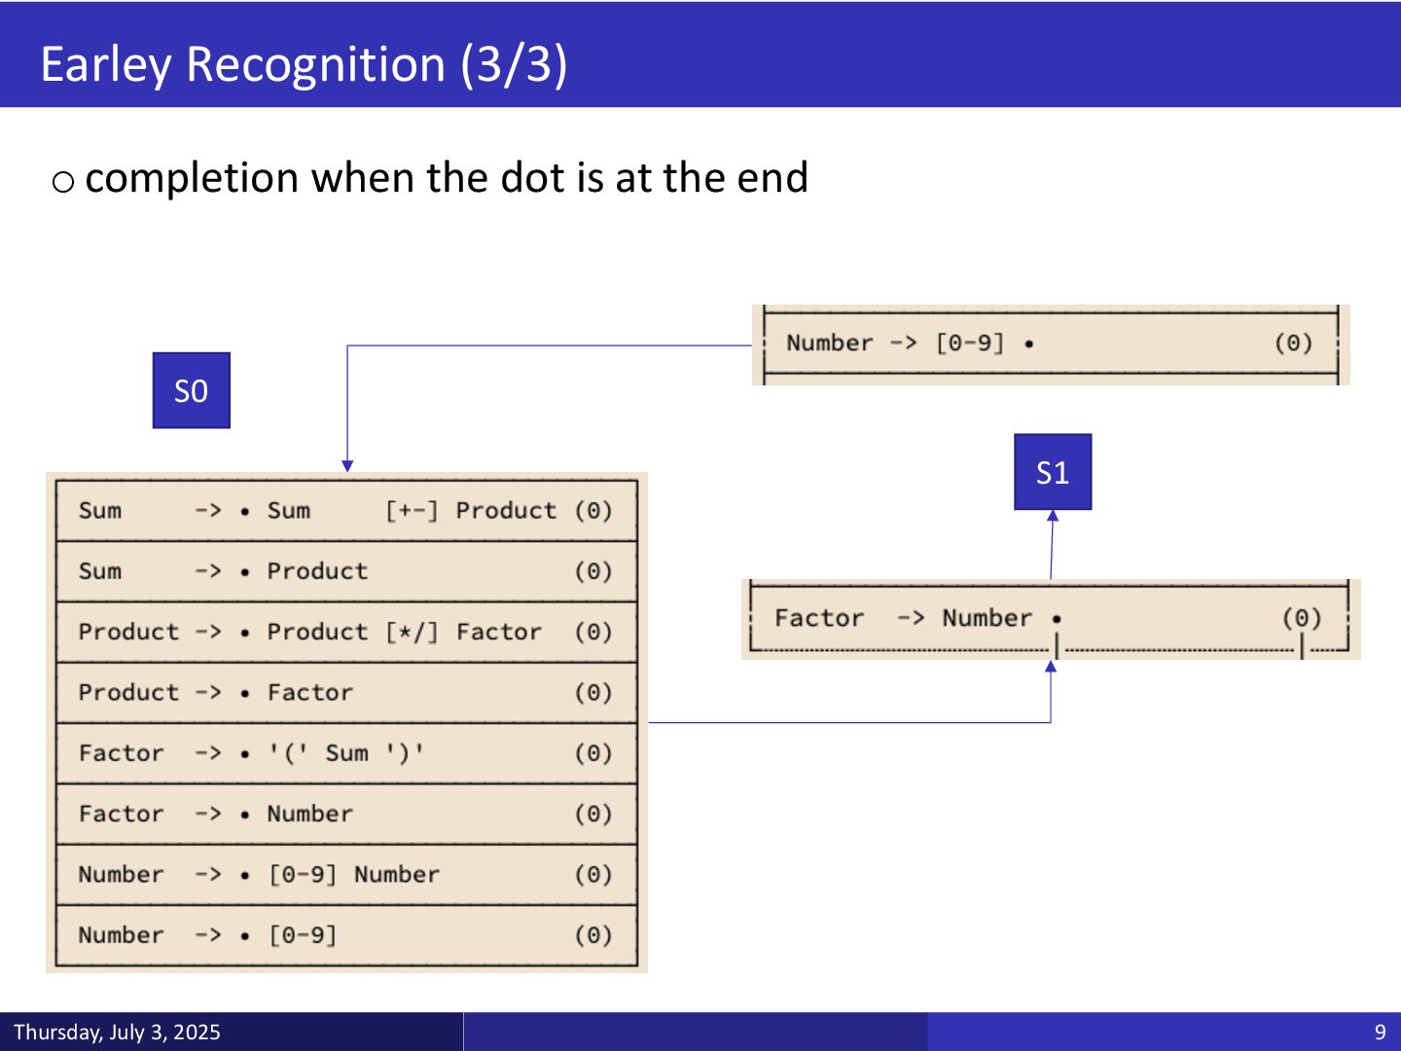This screenshot has height=1051, width=1401.
Task: Click the completed item Number -> [0-9] •
Action: click(x=1051, y=344)
